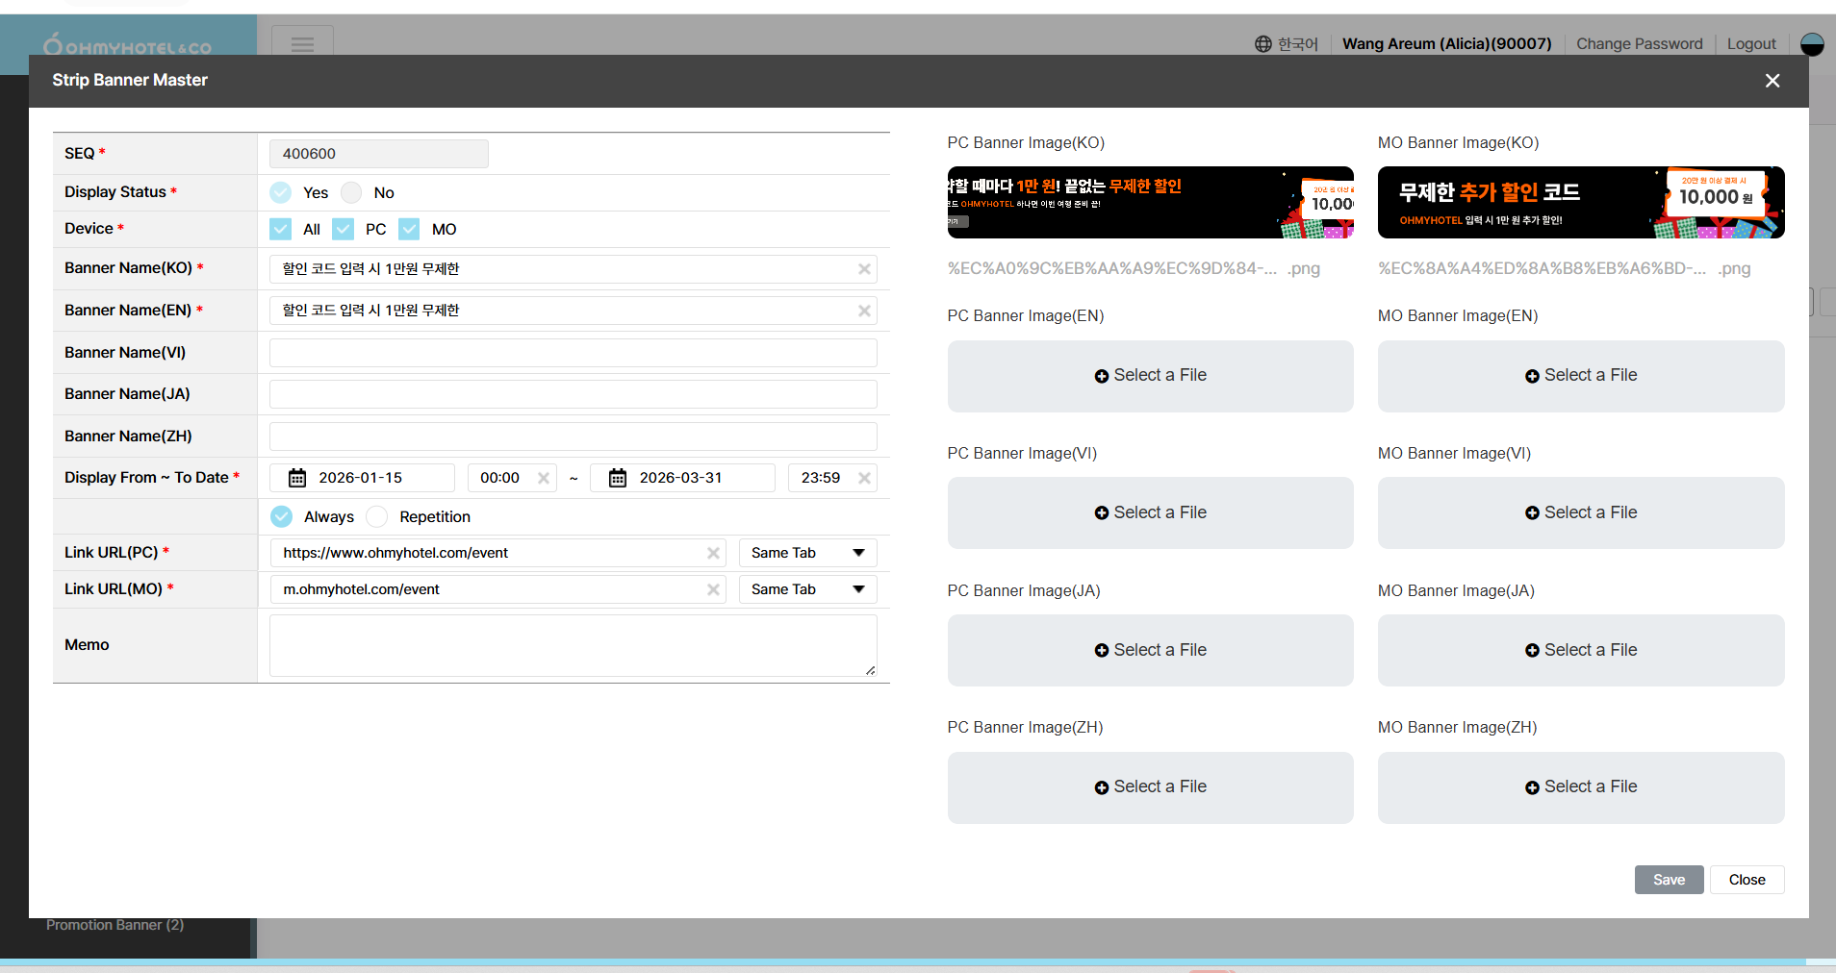The image size is (1836, 973).
Task: Click plus icon for MO Banner Image(EN)
Action: 1532,376
